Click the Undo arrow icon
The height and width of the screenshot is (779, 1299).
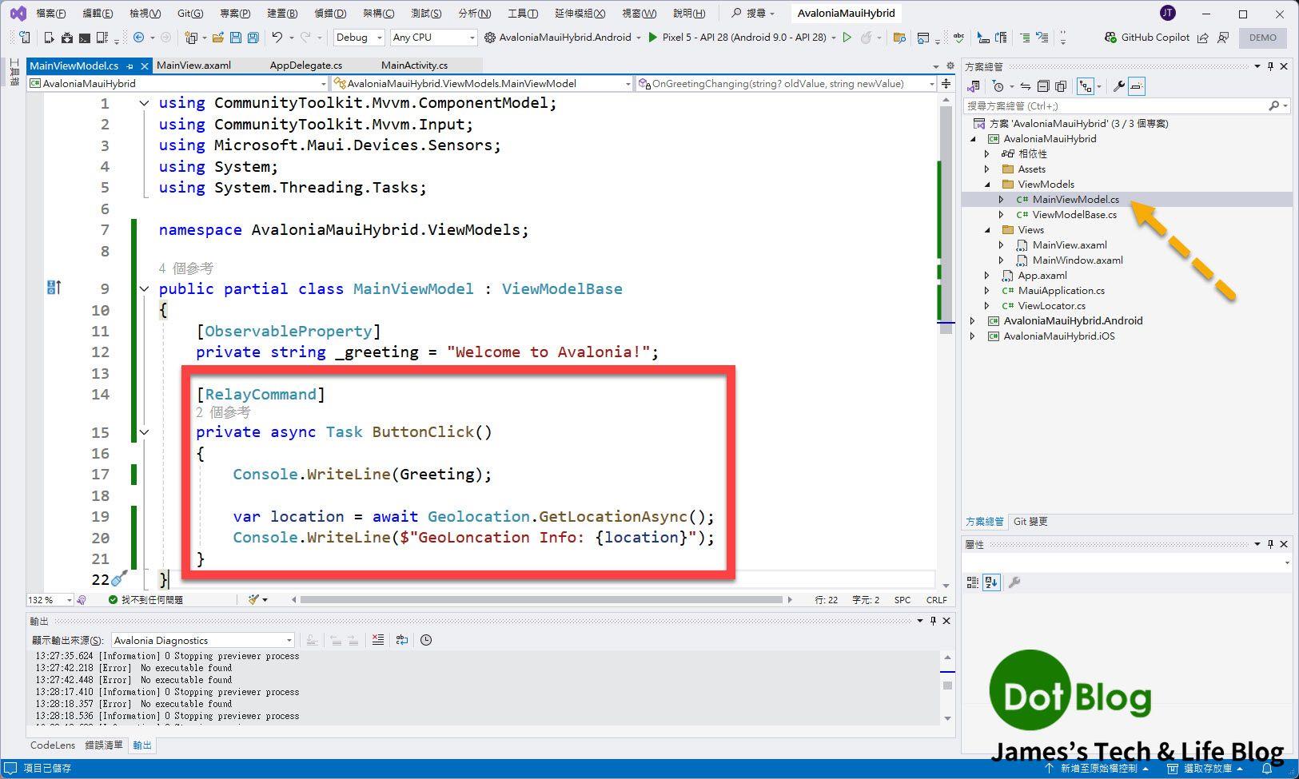click(277, 38)
